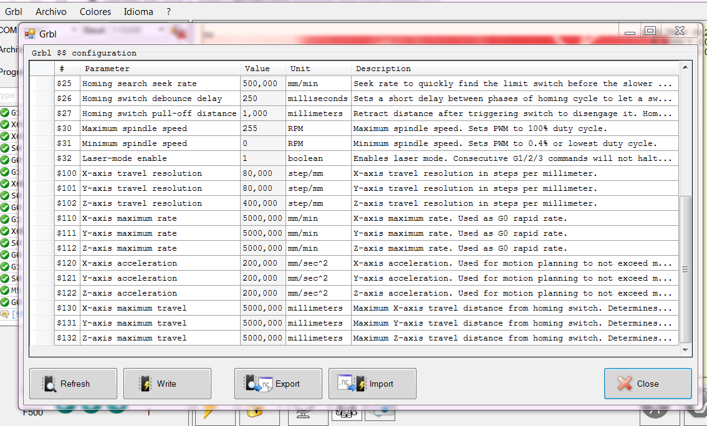
Task: Click the Write button
Action: click(167, 384)
